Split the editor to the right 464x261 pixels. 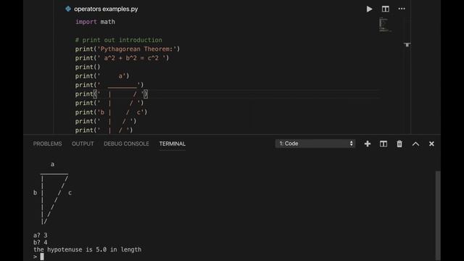[x=385, y=9]
